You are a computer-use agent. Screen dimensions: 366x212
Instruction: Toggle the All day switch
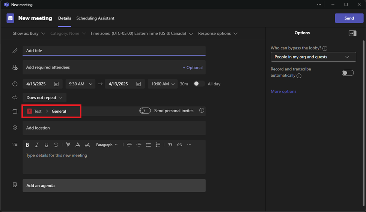pos(199,84)
